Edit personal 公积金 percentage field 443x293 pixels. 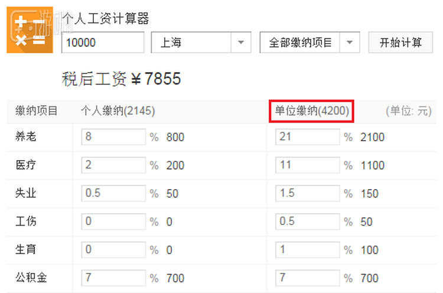click(x=113, y=278)
